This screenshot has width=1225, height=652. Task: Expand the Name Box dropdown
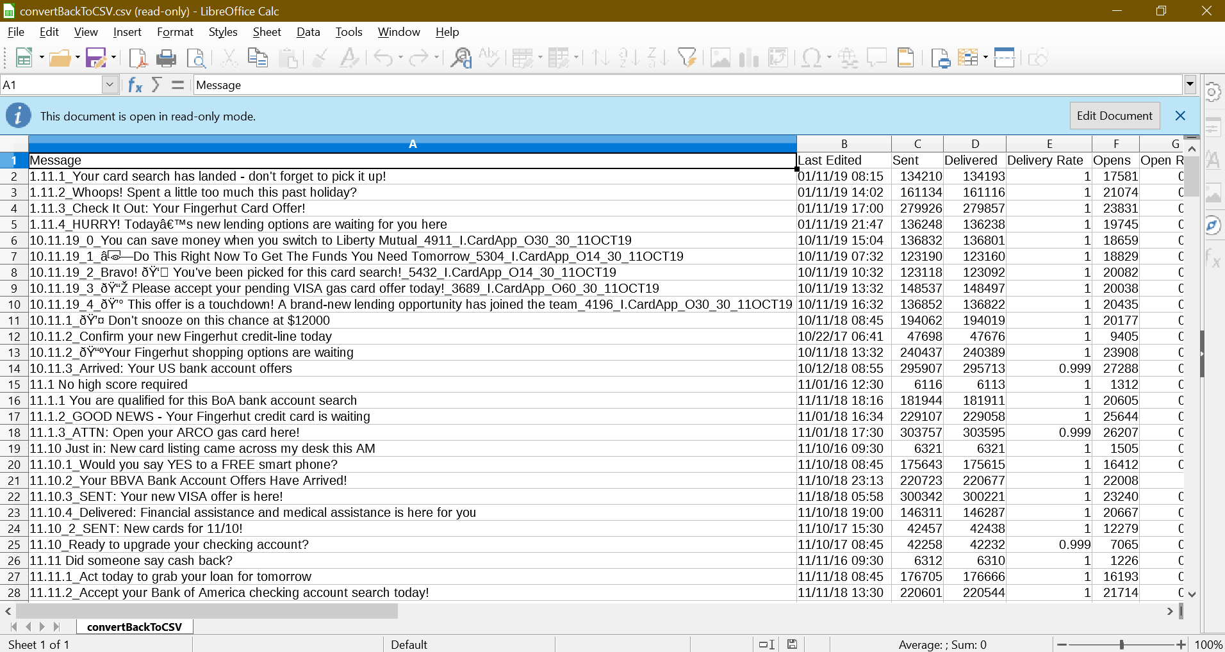(110, 85)
